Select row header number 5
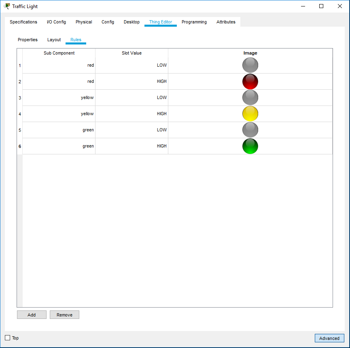The height and width of the screenshot is (348, 350). pyautogui.click(x=20, y=130)
